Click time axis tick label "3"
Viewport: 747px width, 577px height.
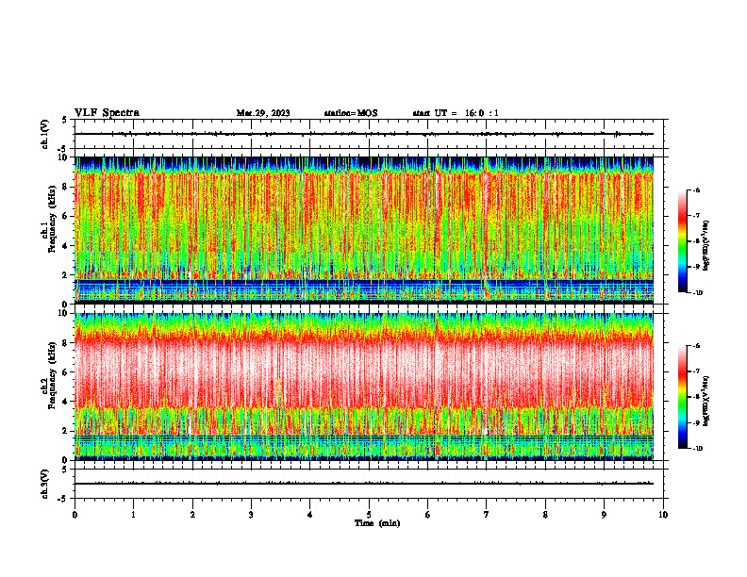point(251,515)
